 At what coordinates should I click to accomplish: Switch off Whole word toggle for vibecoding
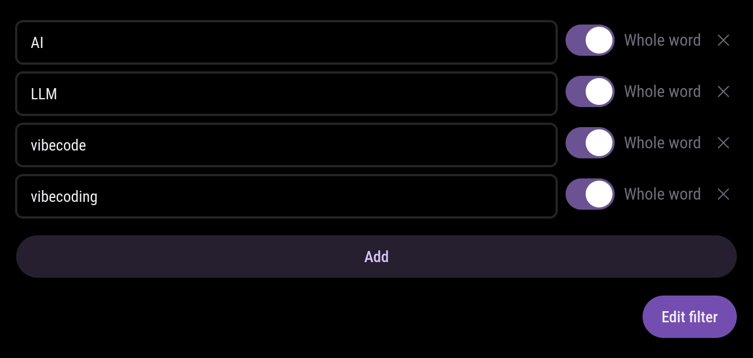point(590,194)
